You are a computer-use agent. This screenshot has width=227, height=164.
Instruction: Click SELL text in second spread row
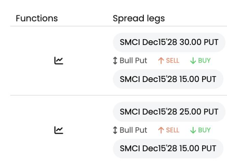click(172, 130)
